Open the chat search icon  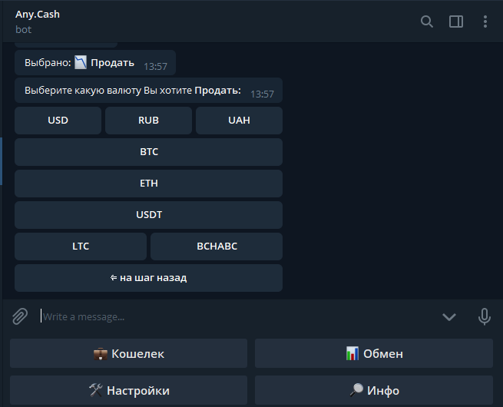[x=427, y=22]
